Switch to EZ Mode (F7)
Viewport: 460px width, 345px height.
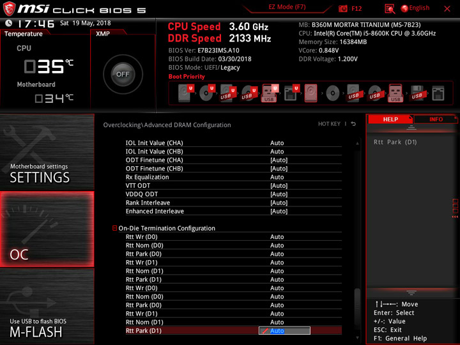pos(287,7)
